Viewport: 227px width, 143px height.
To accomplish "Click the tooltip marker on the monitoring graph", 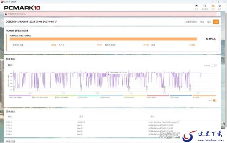I will coord(109,74).
